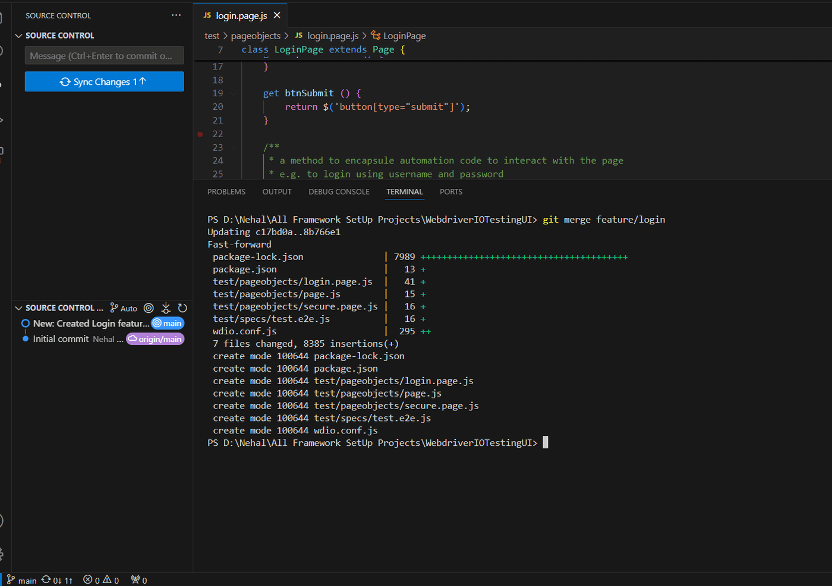Select the 'Initial commit' history row

point(101,339)
